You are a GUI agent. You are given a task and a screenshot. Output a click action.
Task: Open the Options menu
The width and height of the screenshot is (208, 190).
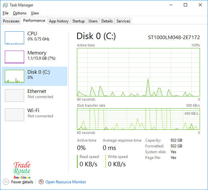click(20, 13)
